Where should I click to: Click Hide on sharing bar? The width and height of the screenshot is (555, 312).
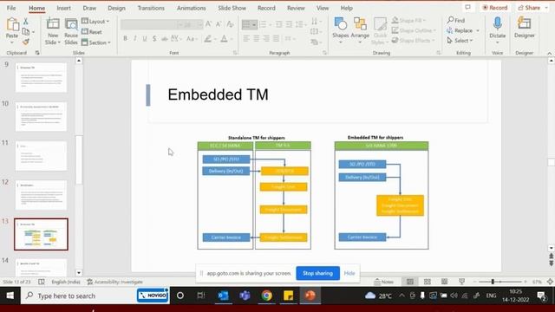coord(349,273)
